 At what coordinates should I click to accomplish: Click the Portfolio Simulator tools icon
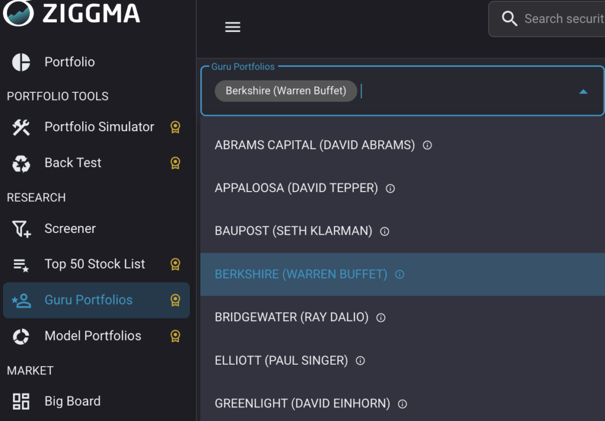[21, 127]
